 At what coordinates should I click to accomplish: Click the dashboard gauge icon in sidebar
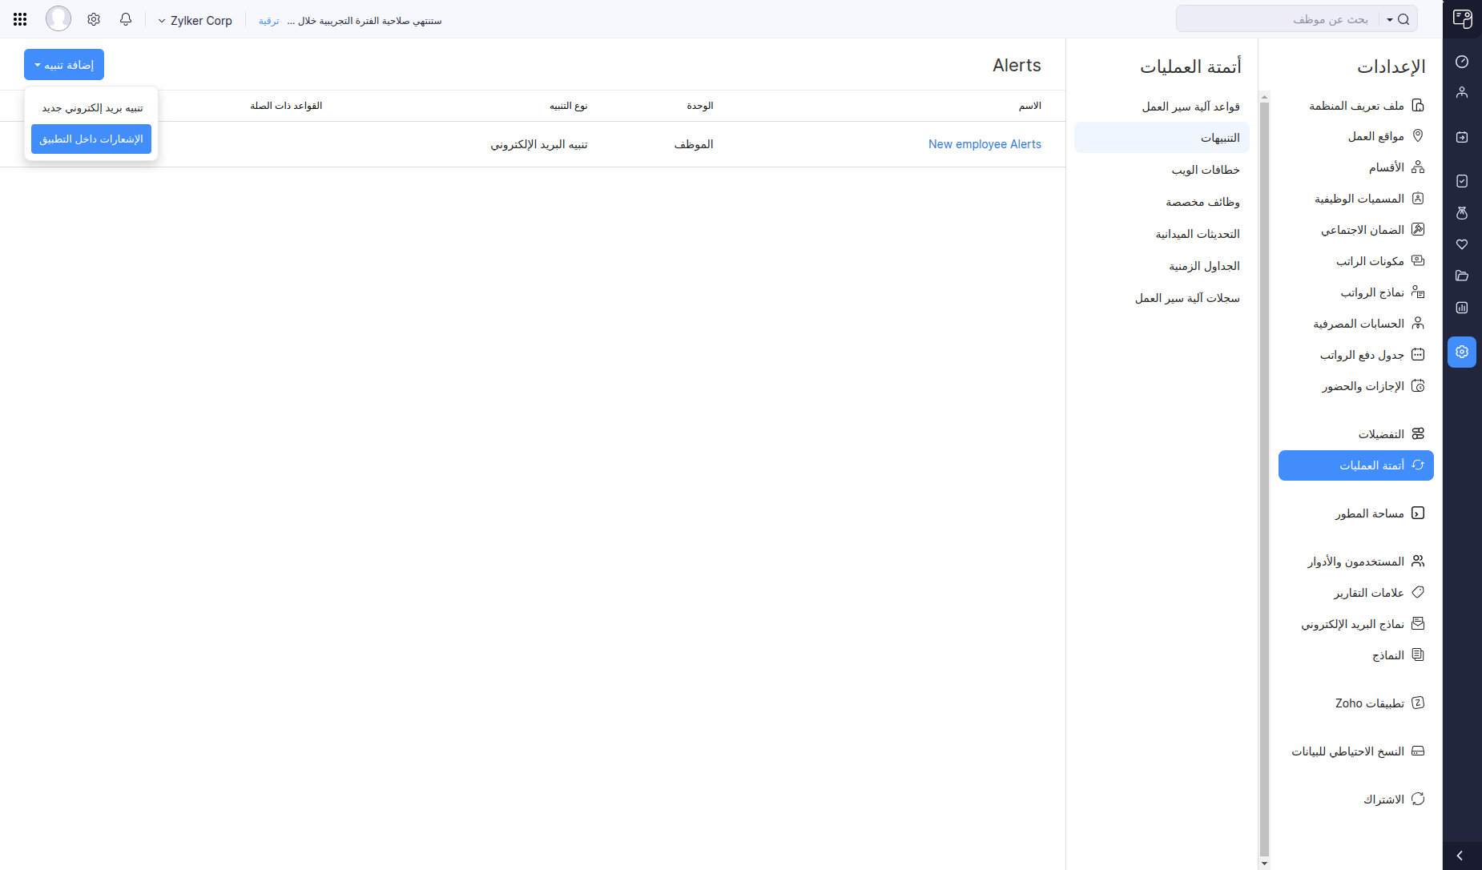tap(1462, 62)
